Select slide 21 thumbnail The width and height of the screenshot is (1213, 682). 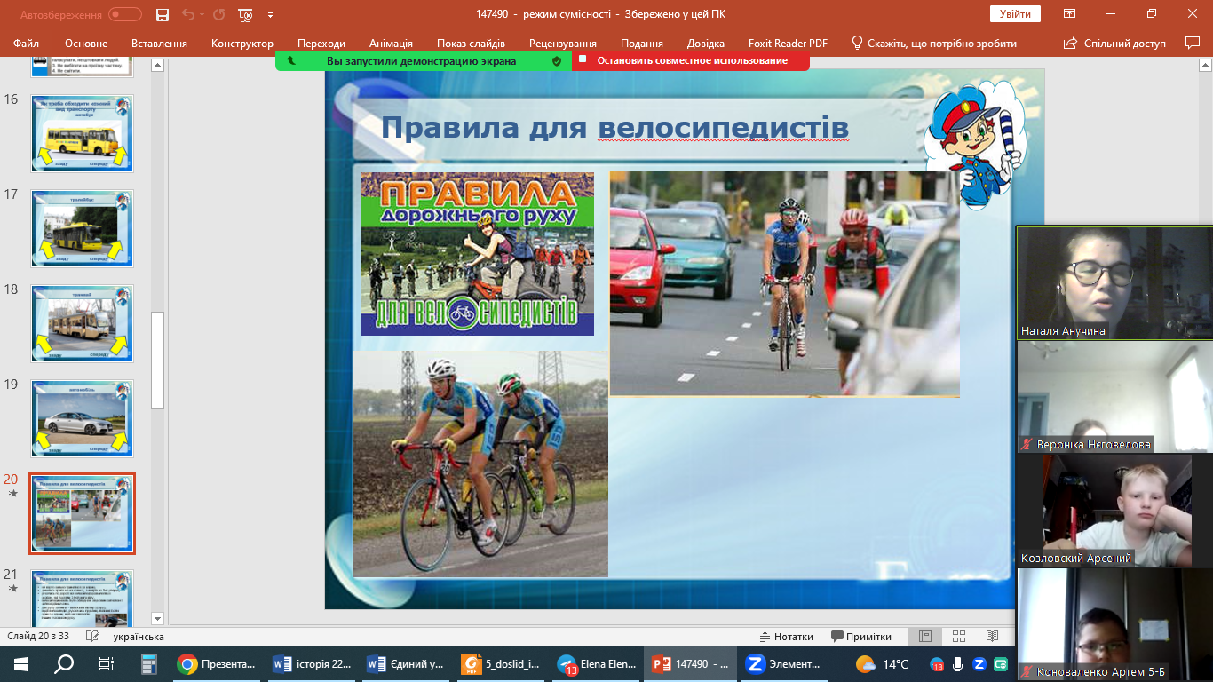pyautogui.click(x=82, y=599)
